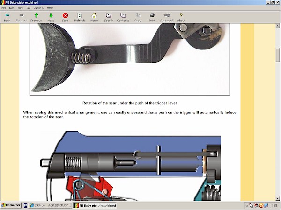Click the Démarrer start button

coord(11,205)
